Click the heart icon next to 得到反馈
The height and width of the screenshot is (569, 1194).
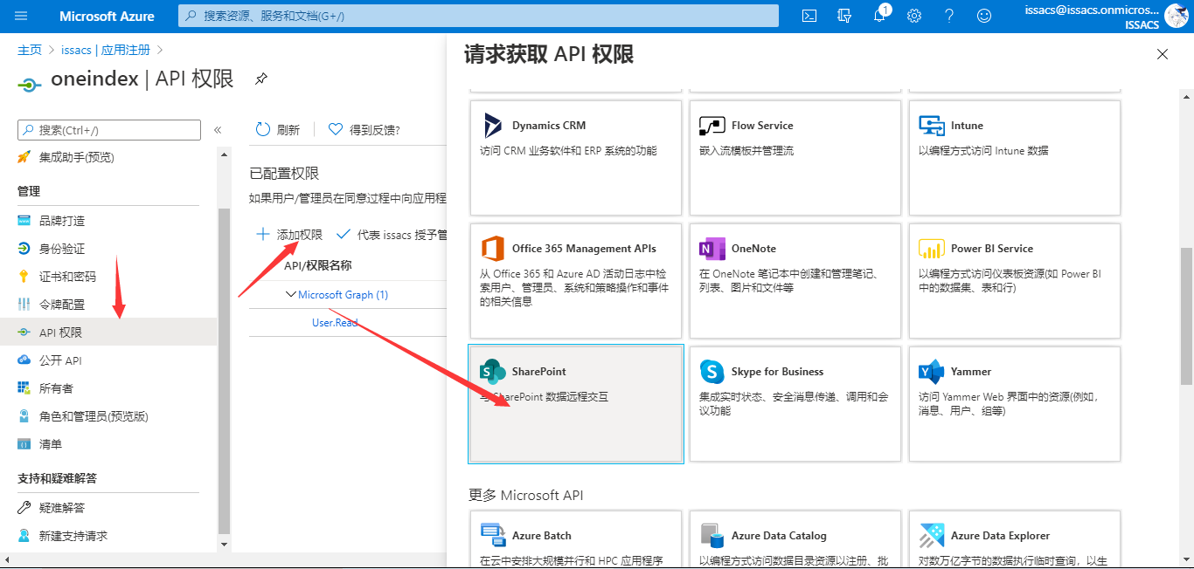click(x=336, y=129)
